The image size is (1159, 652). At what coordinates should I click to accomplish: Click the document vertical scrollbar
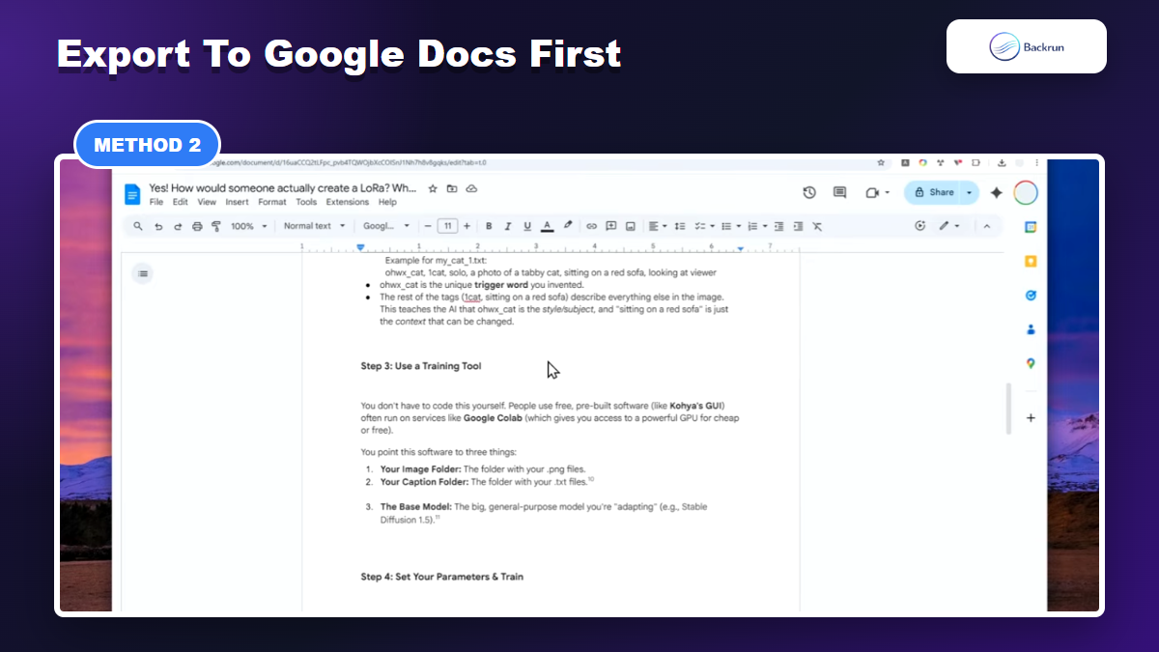click(x=1007, y=409)
